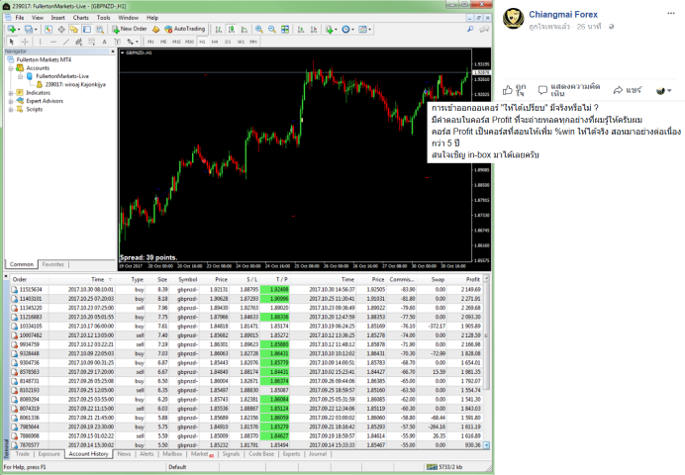Expand the Scripts tree node
Viewport: 685px width, 475px height.
pos(11,110)
